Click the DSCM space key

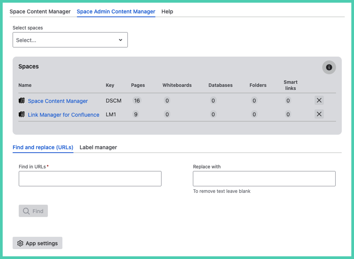point(114,101)
